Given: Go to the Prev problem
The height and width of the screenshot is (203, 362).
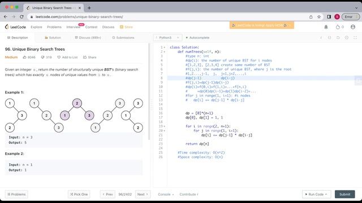Looking at the screenshot, I should click(107, 195).
